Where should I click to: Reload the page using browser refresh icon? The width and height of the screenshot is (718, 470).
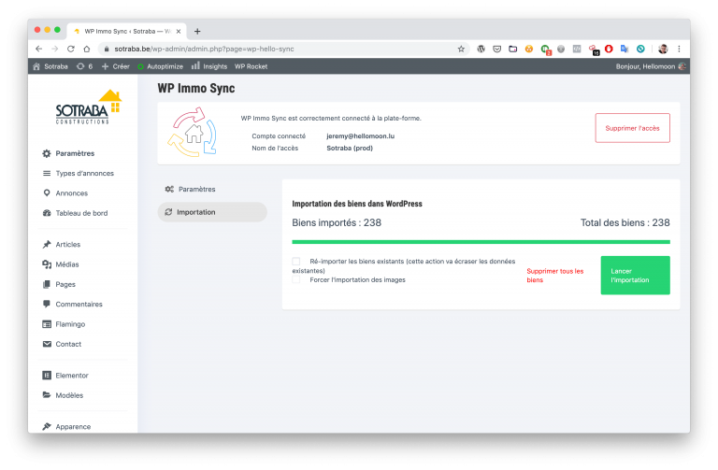71,49
